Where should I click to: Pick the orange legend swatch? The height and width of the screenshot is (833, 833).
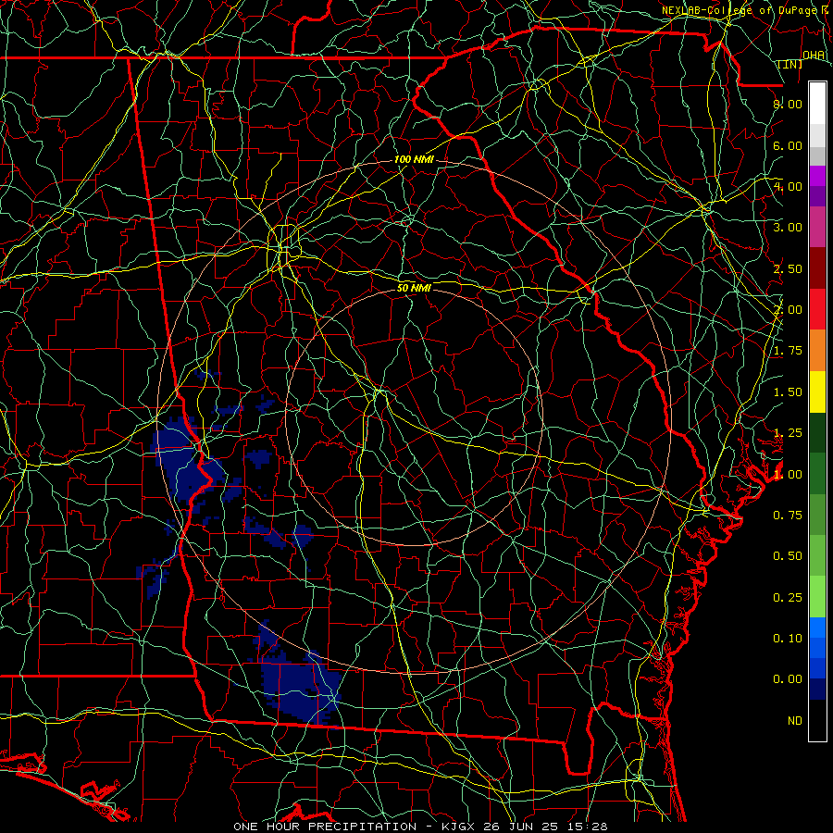point(817,351)
